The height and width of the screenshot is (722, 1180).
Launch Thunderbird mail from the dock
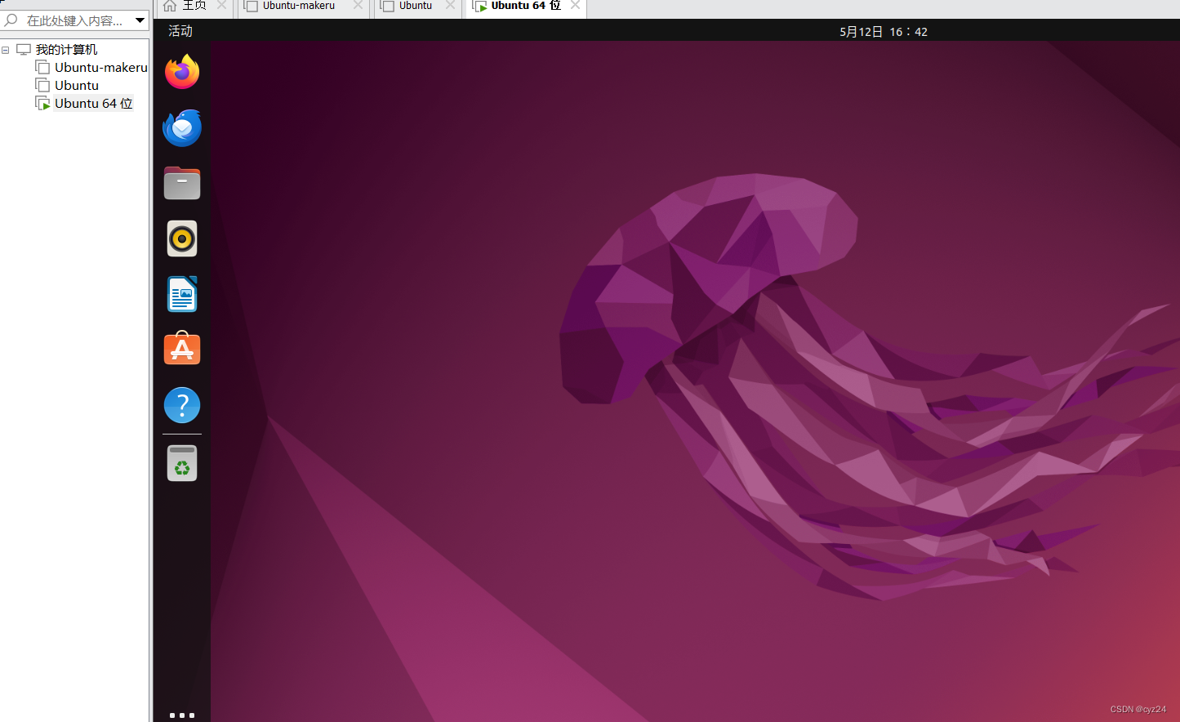(182, 127)
